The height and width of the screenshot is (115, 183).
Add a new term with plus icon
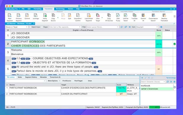click(x=142, y=78)
